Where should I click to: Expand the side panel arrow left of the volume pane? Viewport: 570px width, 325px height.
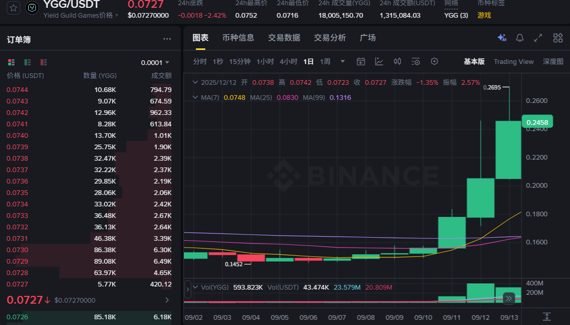pos(188,290)
